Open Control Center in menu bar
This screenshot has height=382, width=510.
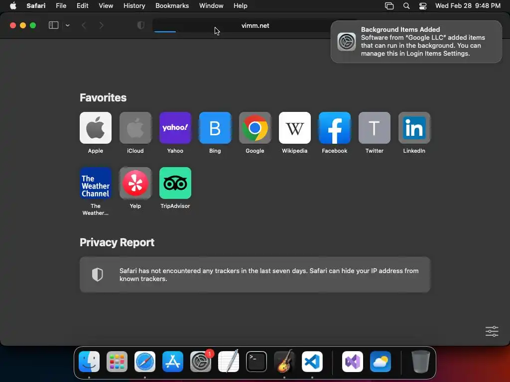coord(423,6)
